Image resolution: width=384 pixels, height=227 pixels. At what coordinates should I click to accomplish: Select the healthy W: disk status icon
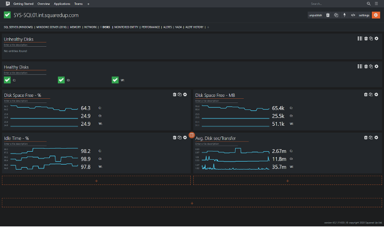pos(115,80)
